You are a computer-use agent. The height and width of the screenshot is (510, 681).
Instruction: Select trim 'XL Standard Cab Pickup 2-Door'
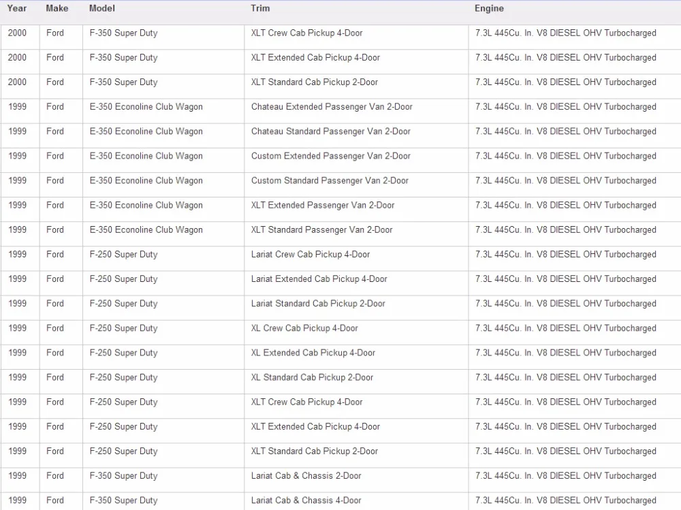(x=313, y=377)
